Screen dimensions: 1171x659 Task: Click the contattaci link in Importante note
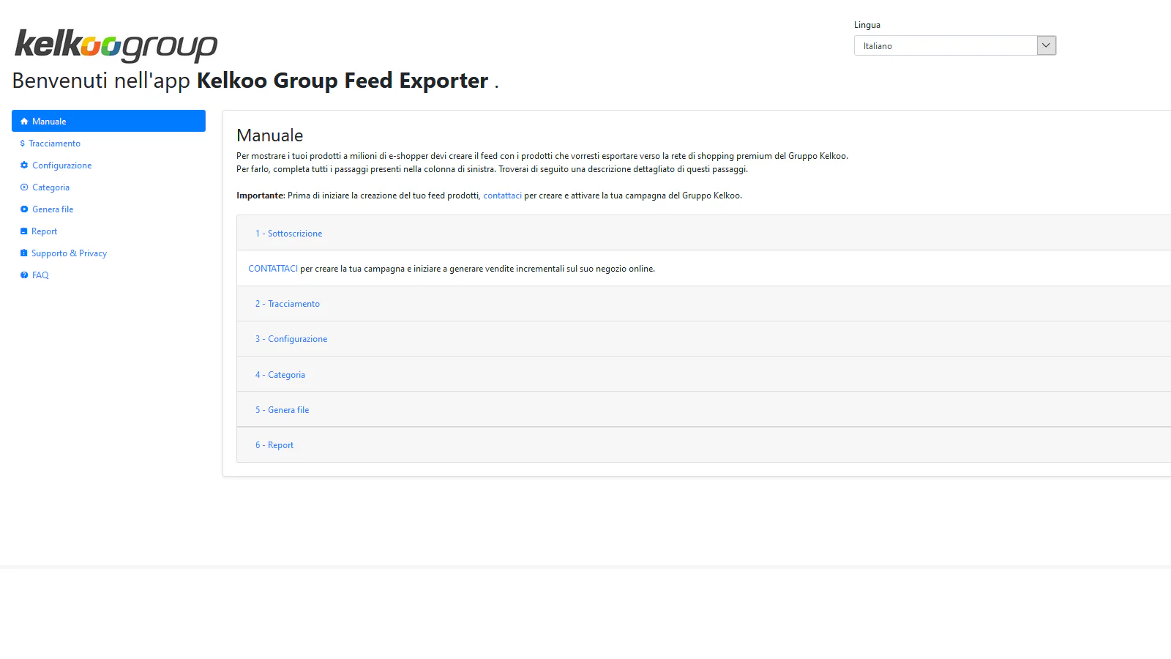pyautogui.click(x=502, y=196)
